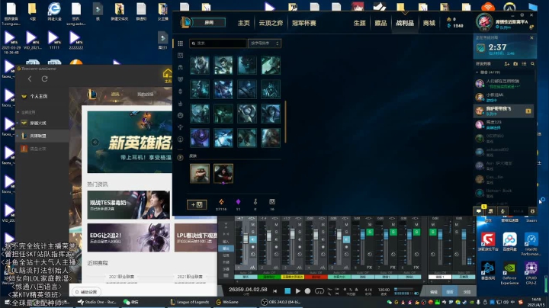This screenshot has height=308, width=549.
Task: Open the help question mark icon in loot sidebar
Action: [x=180, y=158]
